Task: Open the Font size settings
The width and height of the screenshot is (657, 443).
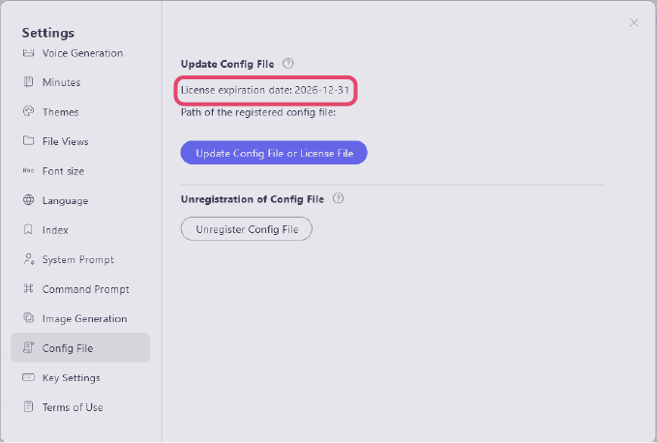Action: point(63,171)
